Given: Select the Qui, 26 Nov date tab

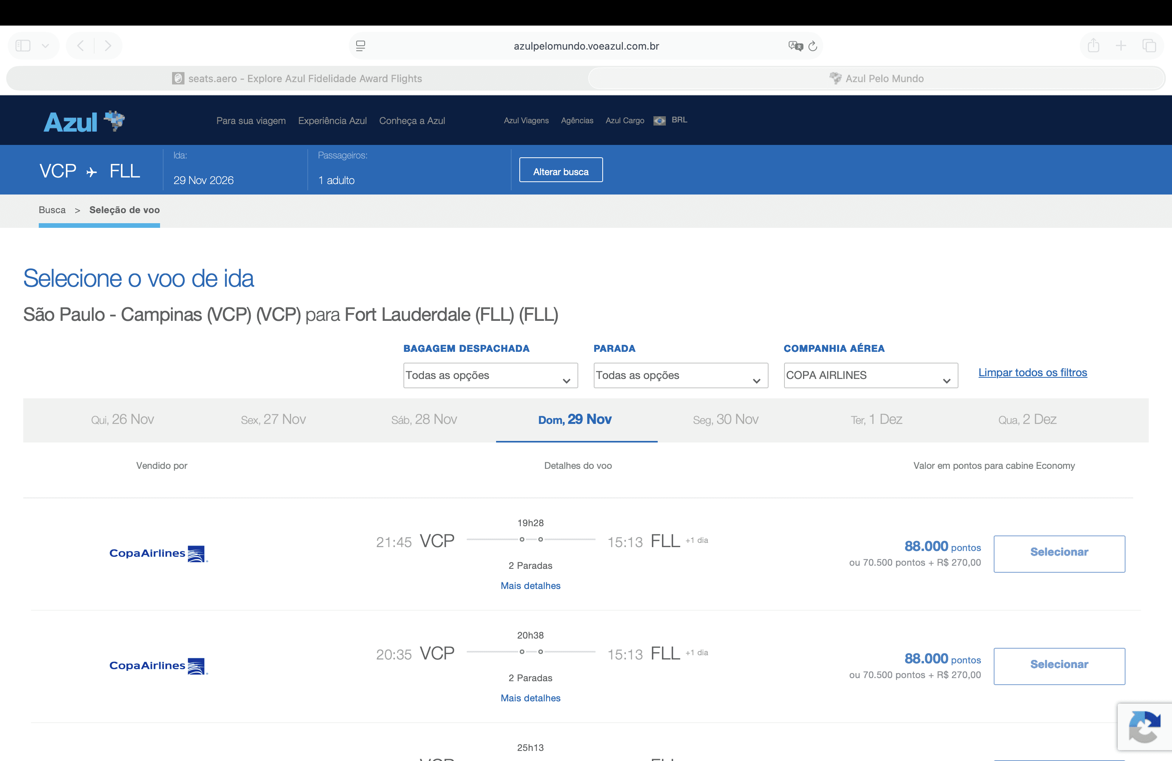Looking at the screenshot, I should (122, 419).
